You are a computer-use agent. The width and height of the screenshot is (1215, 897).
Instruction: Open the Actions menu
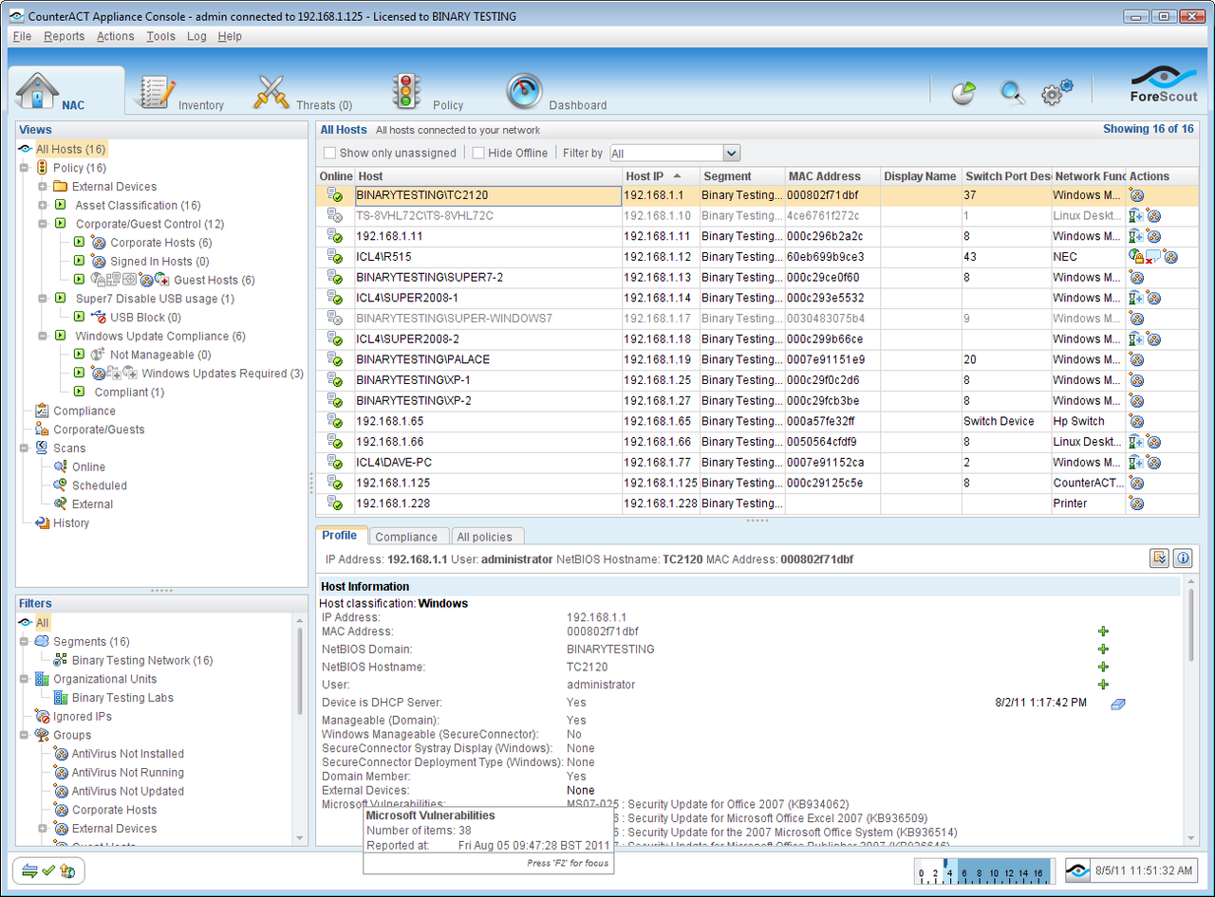[x=116, y=36]
